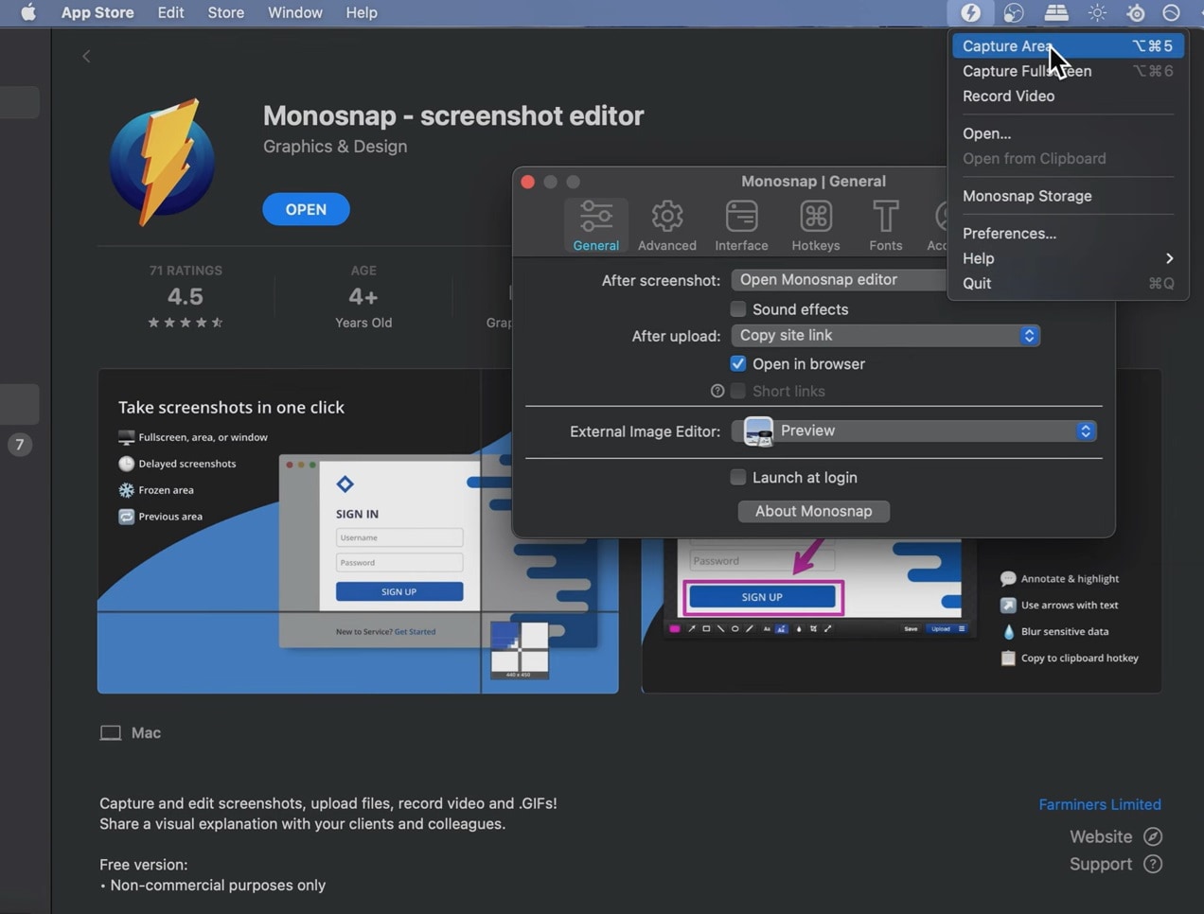Open the Store menu in the menu bar
The height and width of the screenshot is (914, 1204).
click(x=225, y=12)
